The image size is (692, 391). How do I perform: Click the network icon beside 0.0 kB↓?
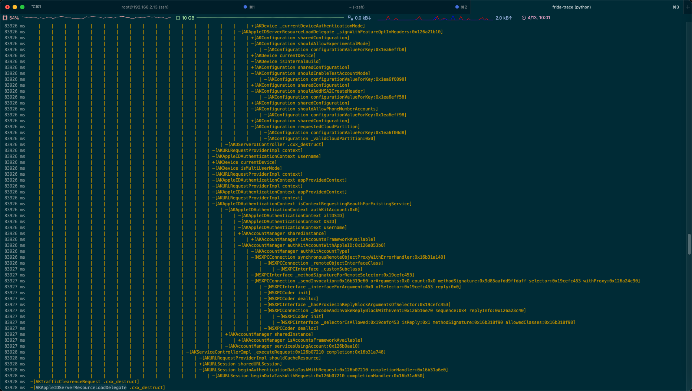(350, 18)
